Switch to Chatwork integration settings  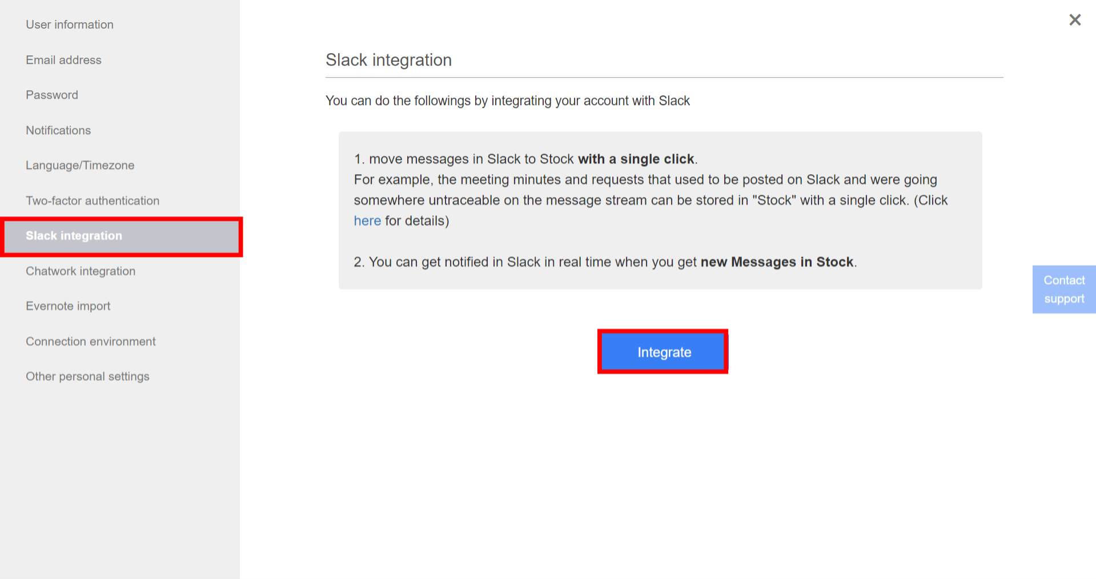click(x=80, y=271)
